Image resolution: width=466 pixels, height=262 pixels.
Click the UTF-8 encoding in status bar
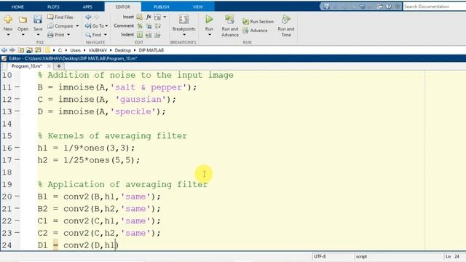pos(320,256)
